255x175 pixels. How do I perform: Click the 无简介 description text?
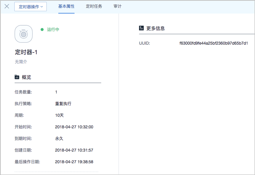[21, 62]
